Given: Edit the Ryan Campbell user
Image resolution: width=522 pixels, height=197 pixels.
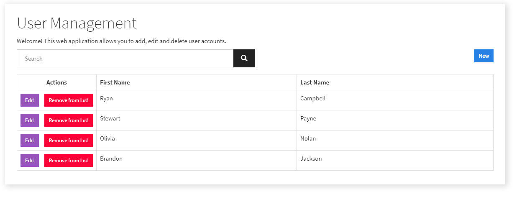Looking at the screenshot, I should coord(30,100).
